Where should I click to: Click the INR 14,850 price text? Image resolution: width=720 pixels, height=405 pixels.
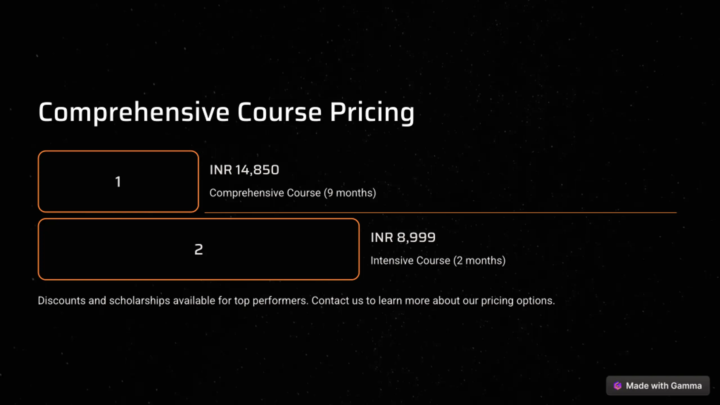[x=244, y=170]
